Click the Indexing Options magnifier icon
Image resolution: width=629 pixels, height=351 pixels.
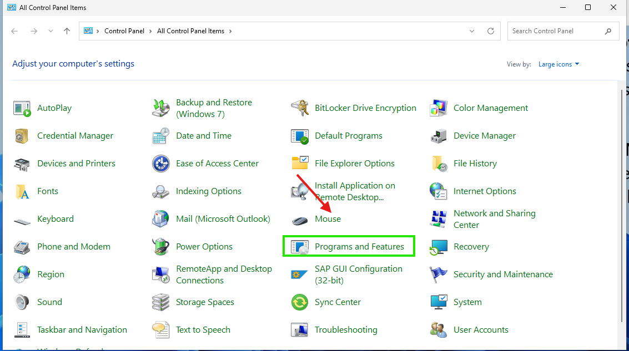tap(161, 191)
